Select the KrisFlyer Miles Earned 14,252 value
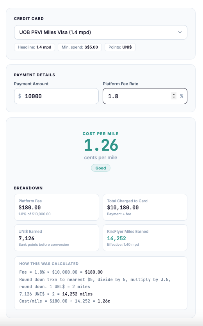The width and height of the screenshot is (203, 326). click(x=116, y=238)
